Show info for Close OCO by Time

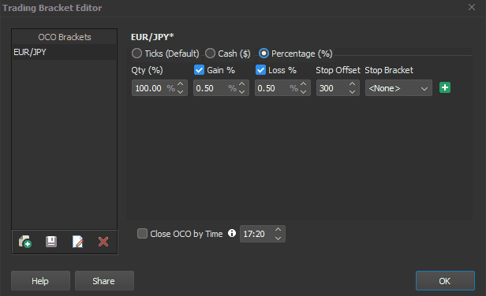pyautogui.click(x=232, y=233)
